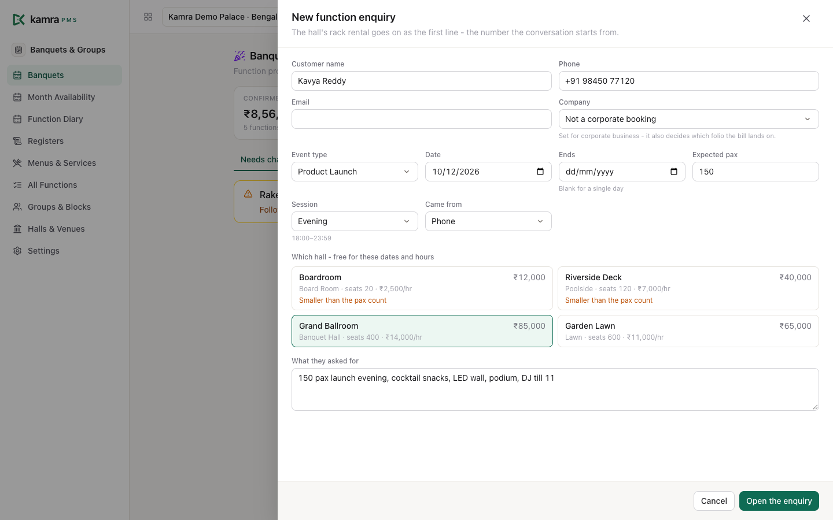Click the Ends date input
Image resolution: width=833 pixels, height=520 pixels.
[x=622, y=172]
